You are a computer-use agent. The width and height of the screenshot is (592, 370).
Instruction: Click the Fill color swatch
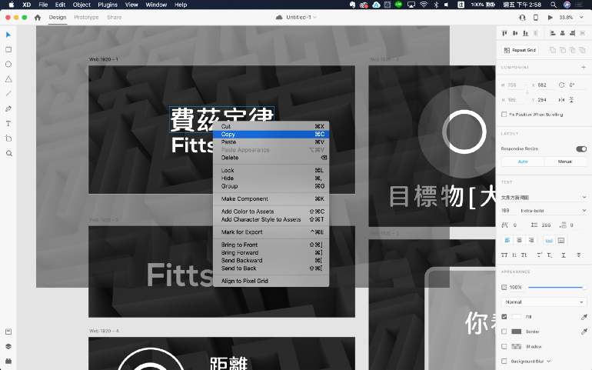[516, 317]
